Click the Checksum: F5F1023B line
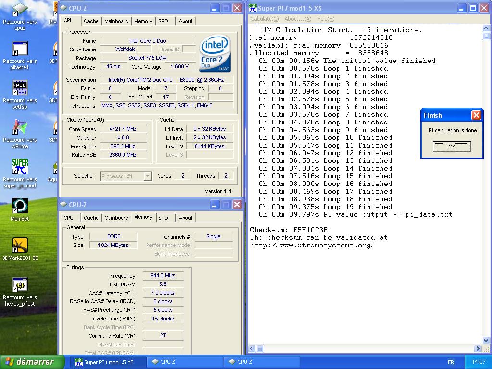Screen dimensions: 492x369 (289, 230)
